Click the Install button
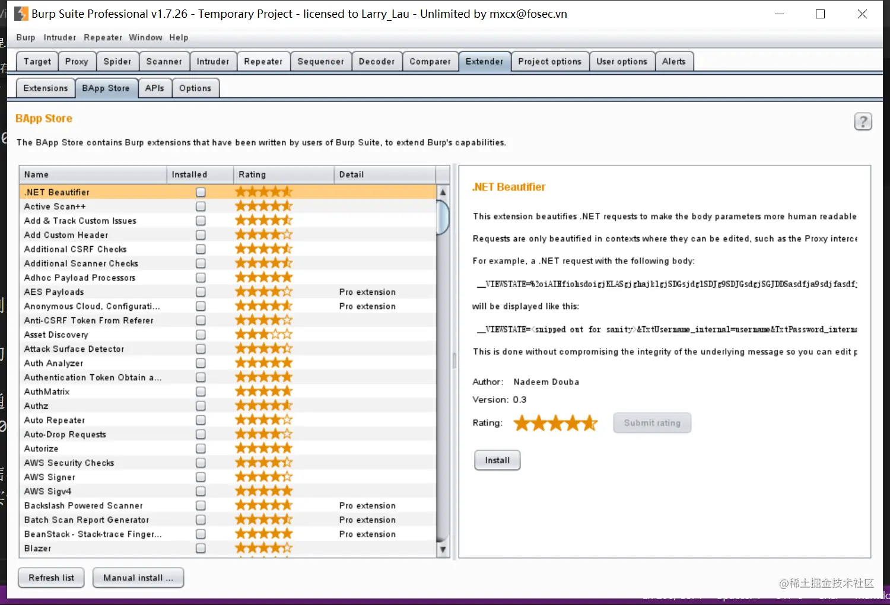Image resolution: width=890 pixels, height=605 pixels. [x=497, y=460]
